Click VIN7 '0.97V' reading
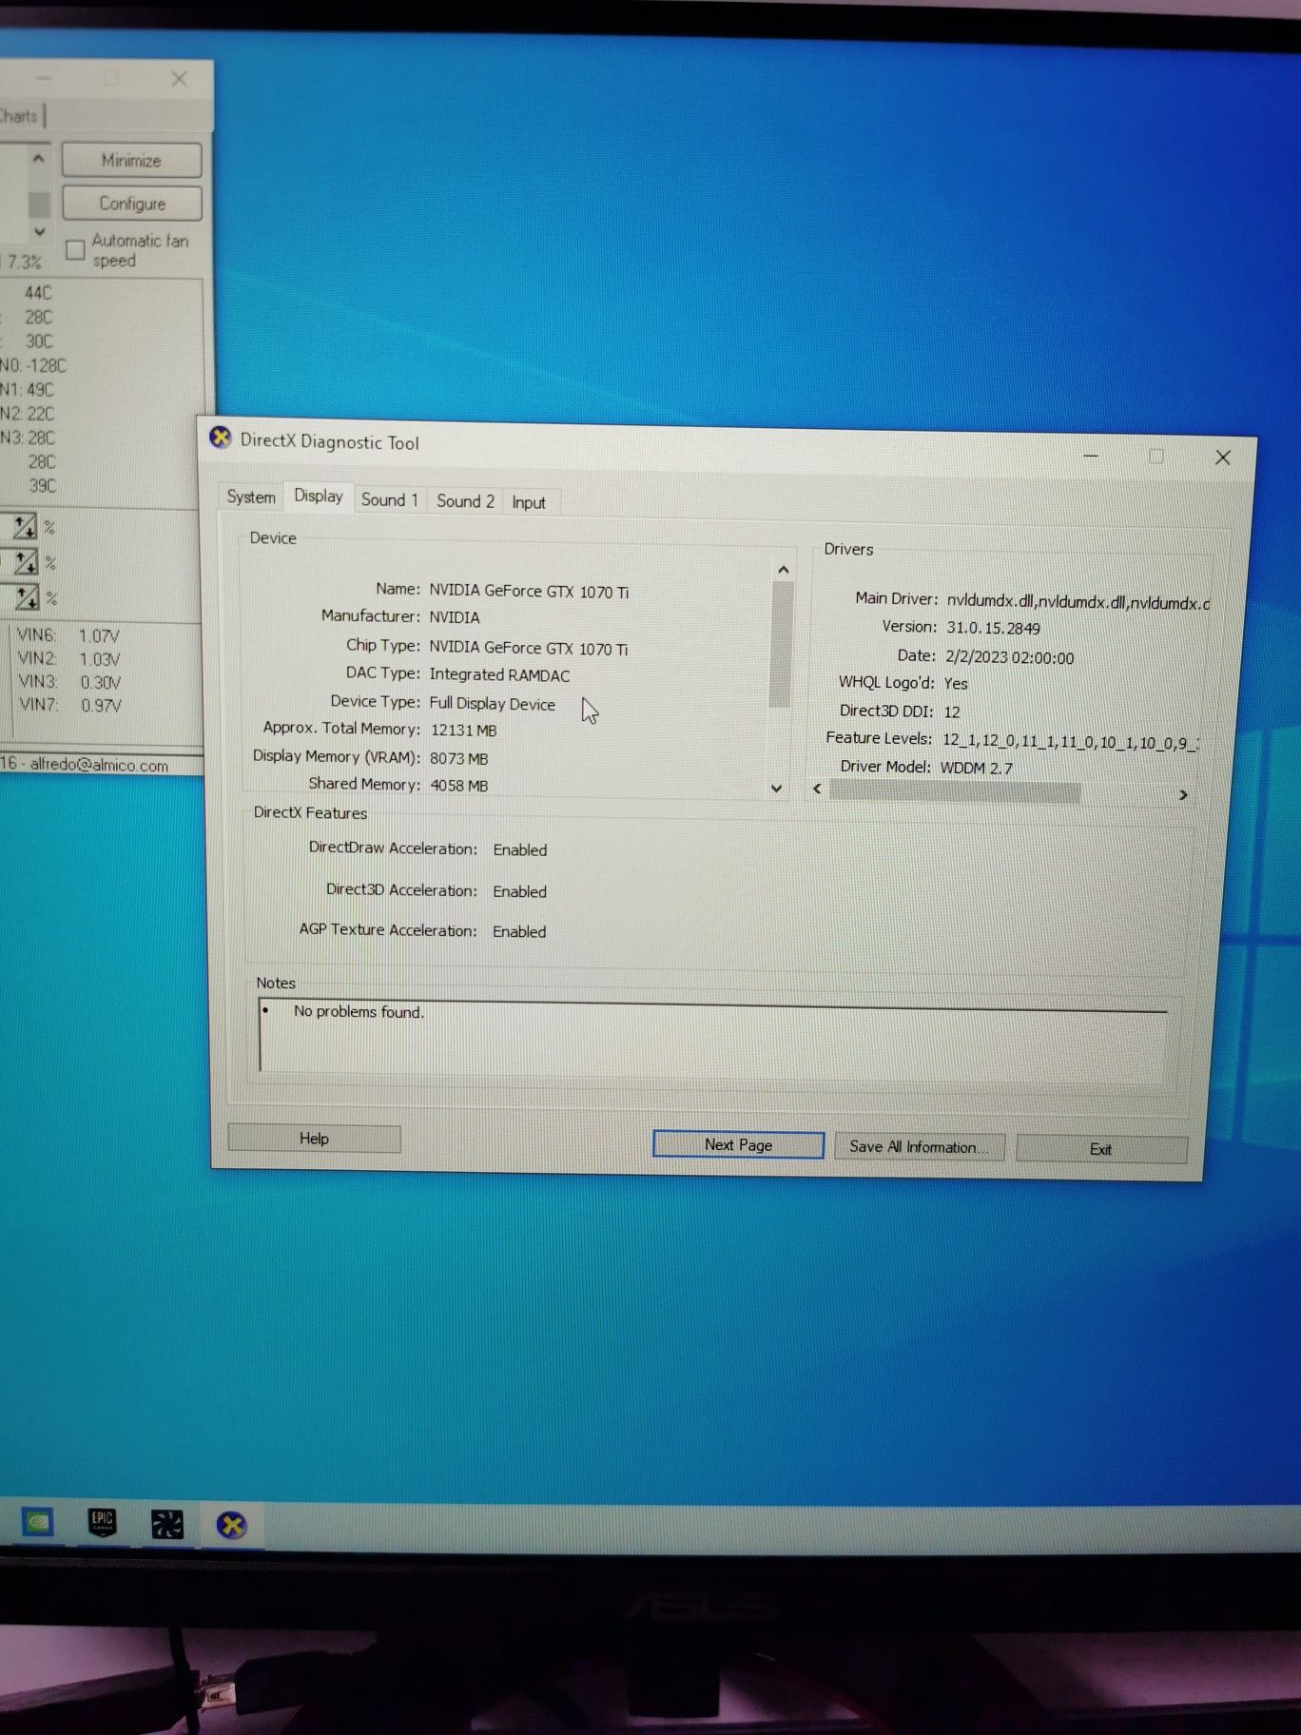The image size is (1301, 1735). click(101, 706)
